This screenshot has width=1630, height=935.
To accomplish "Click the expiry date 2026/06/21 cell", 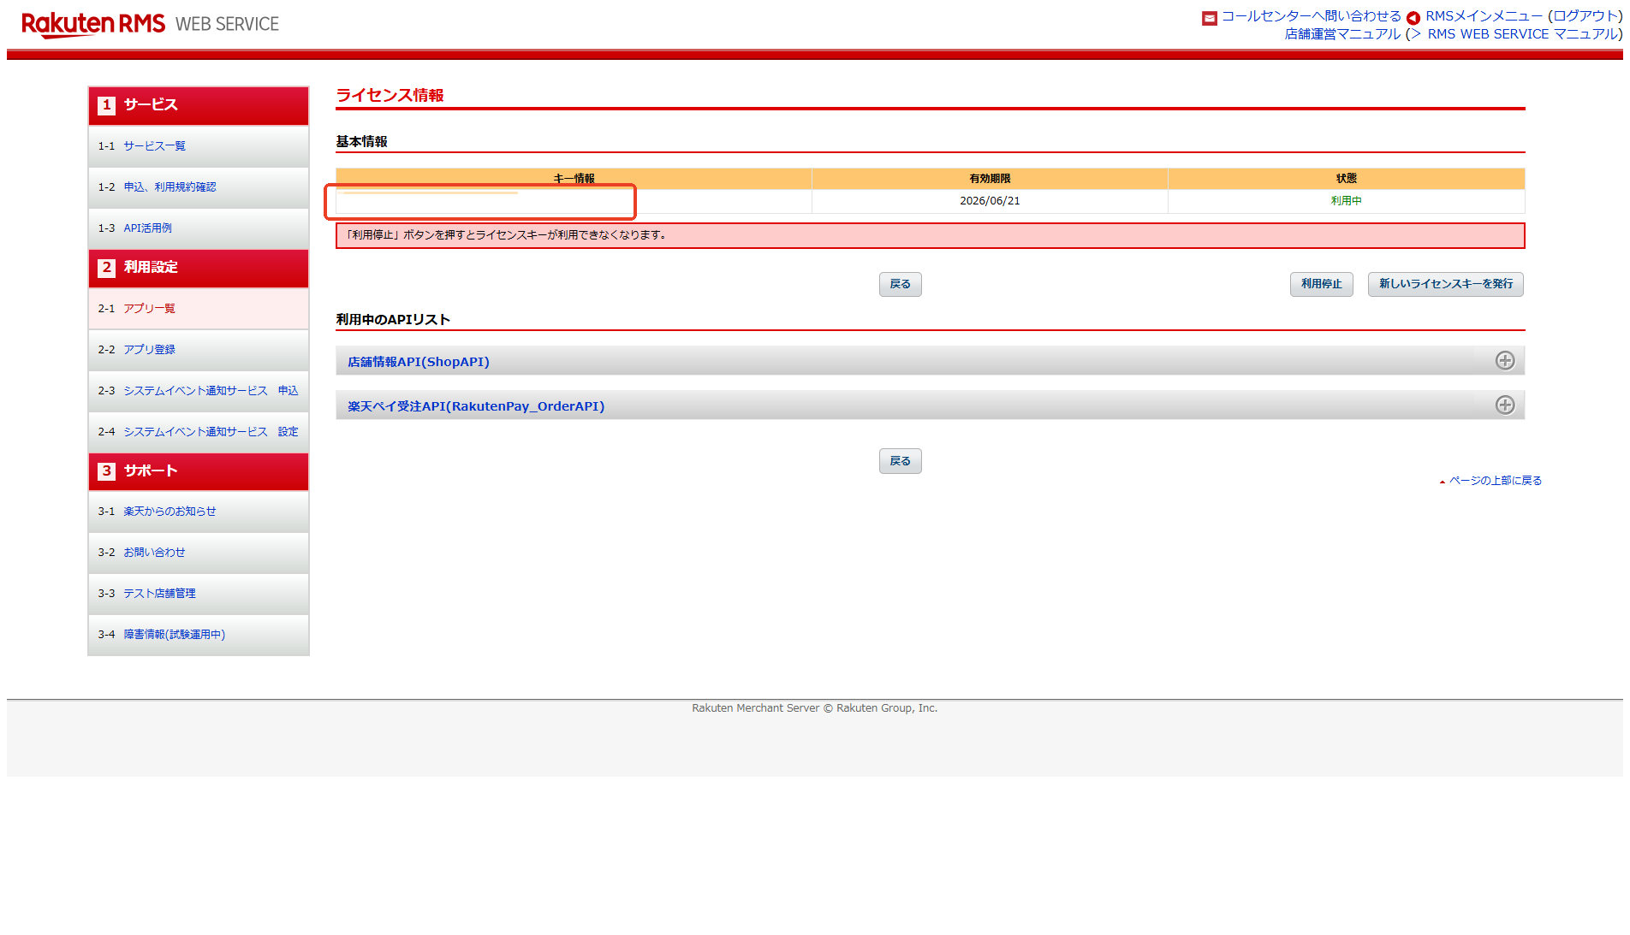I will tap(990, 201).
